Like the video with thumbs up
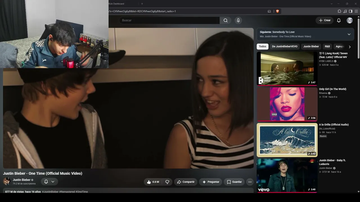The height and width of the screenshot is (202, 360). 153,182
